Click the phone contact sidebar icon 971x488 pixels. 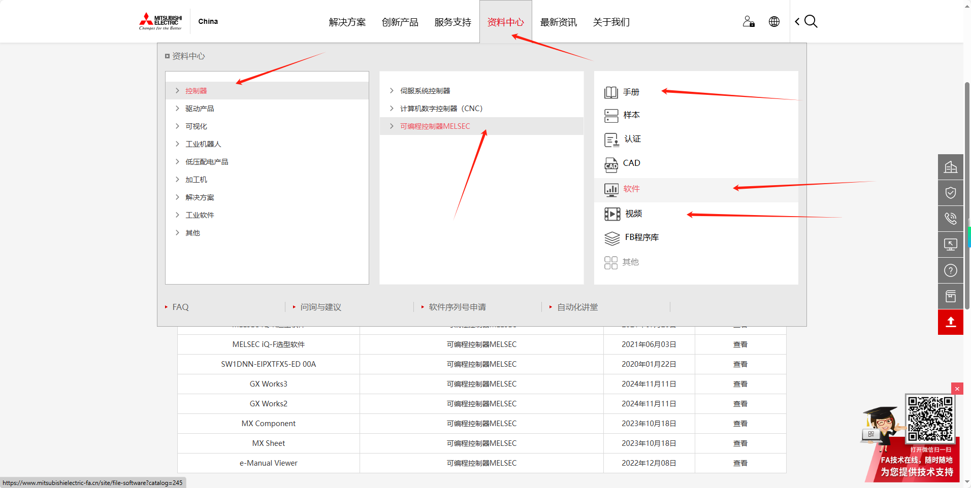point(951,219)
